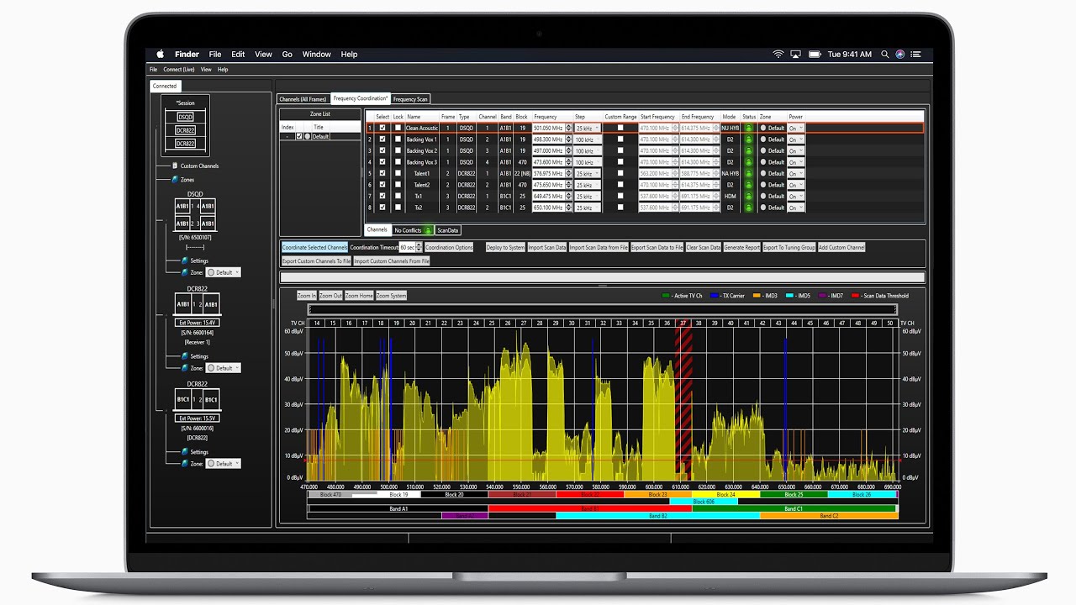Click the Add Custom Channel button
This screenshot has height=605, width=1076.
coord(841,248)
